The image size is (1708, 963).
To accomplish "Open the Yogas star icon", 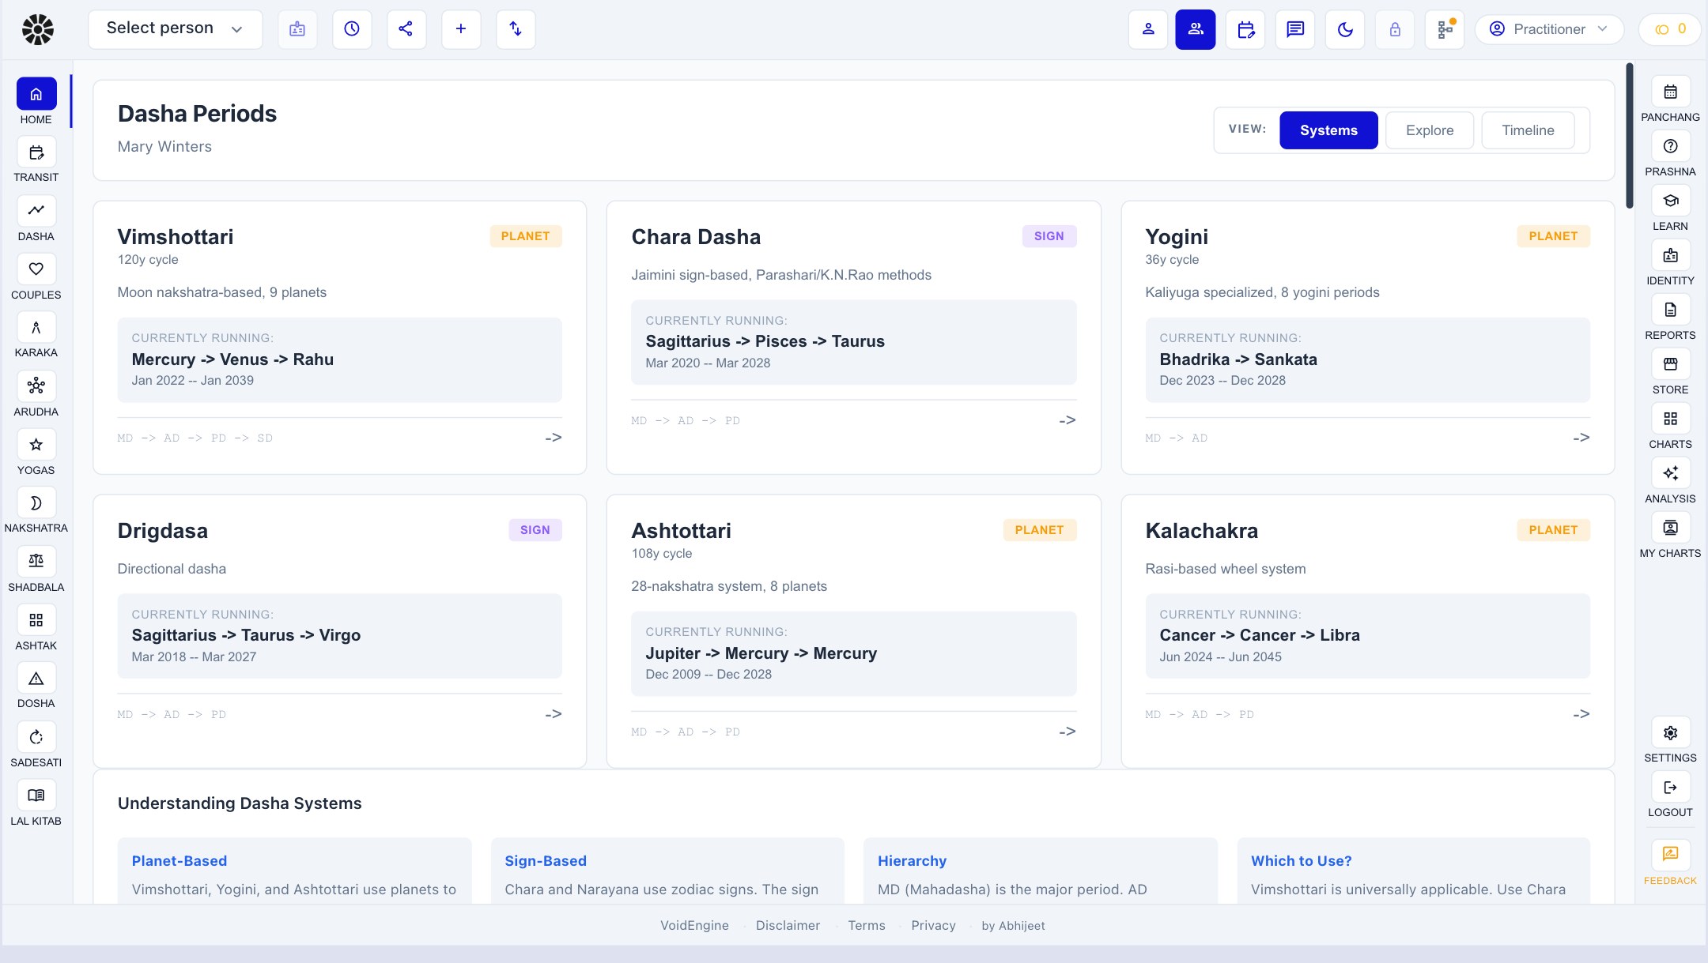I will coord(36,445).
